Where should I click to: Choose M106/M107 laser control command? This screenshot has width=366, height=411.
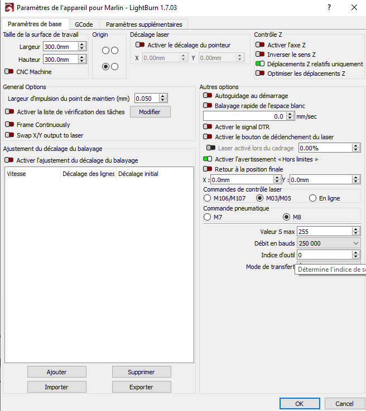click(207, 198)
